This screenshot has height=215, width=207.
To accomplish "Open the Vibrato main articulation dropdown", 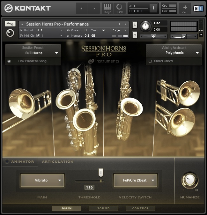I will point(42,181).
